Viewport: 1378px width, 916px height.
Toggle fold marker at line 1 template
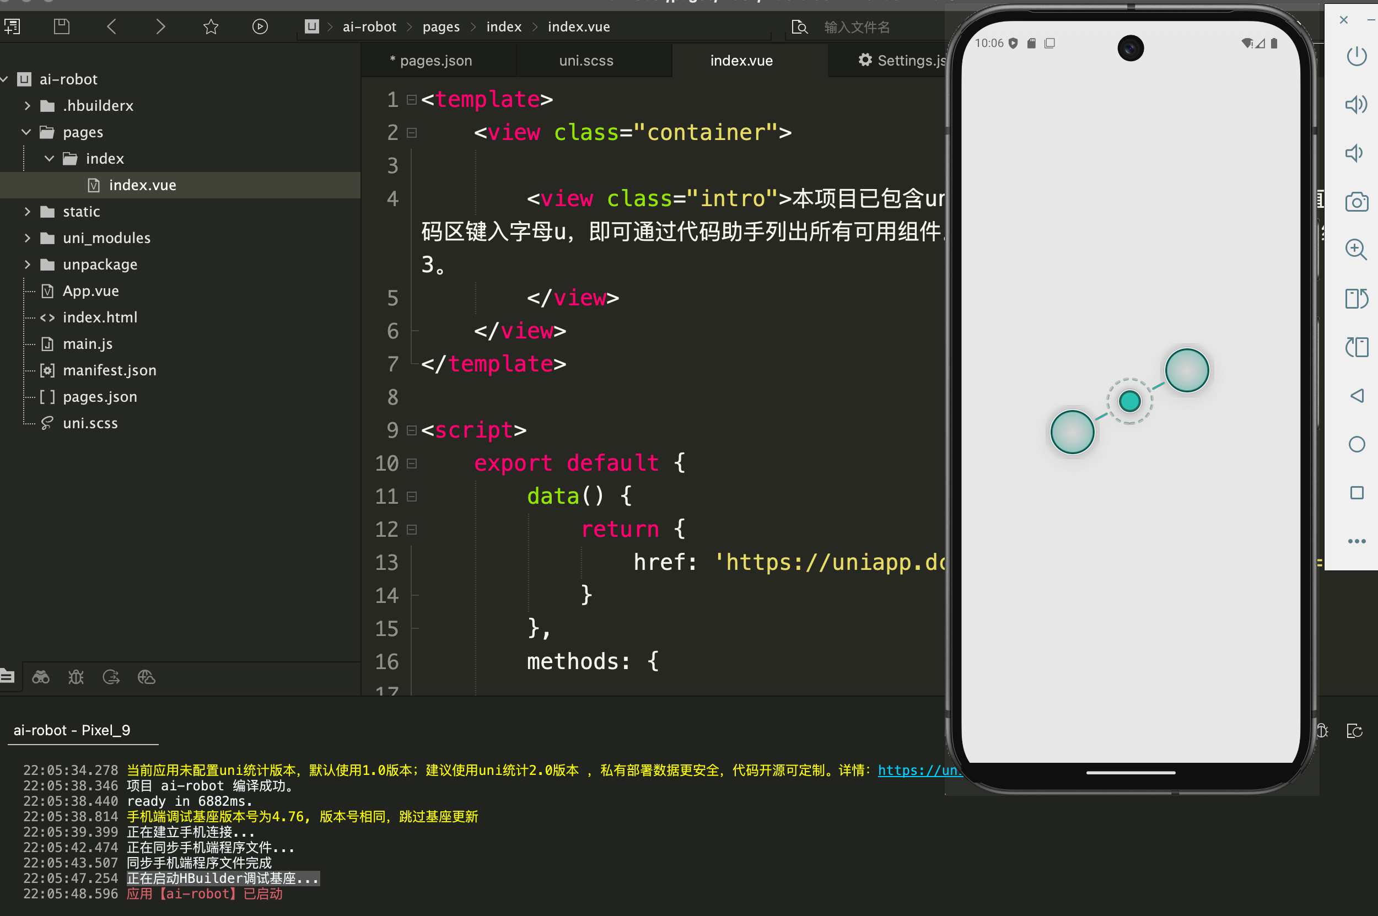tap(412, 100)
